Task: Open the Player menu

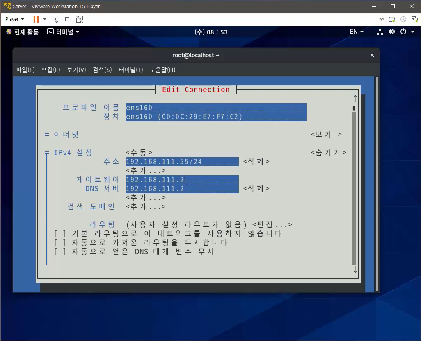Action: click(14, 19)
